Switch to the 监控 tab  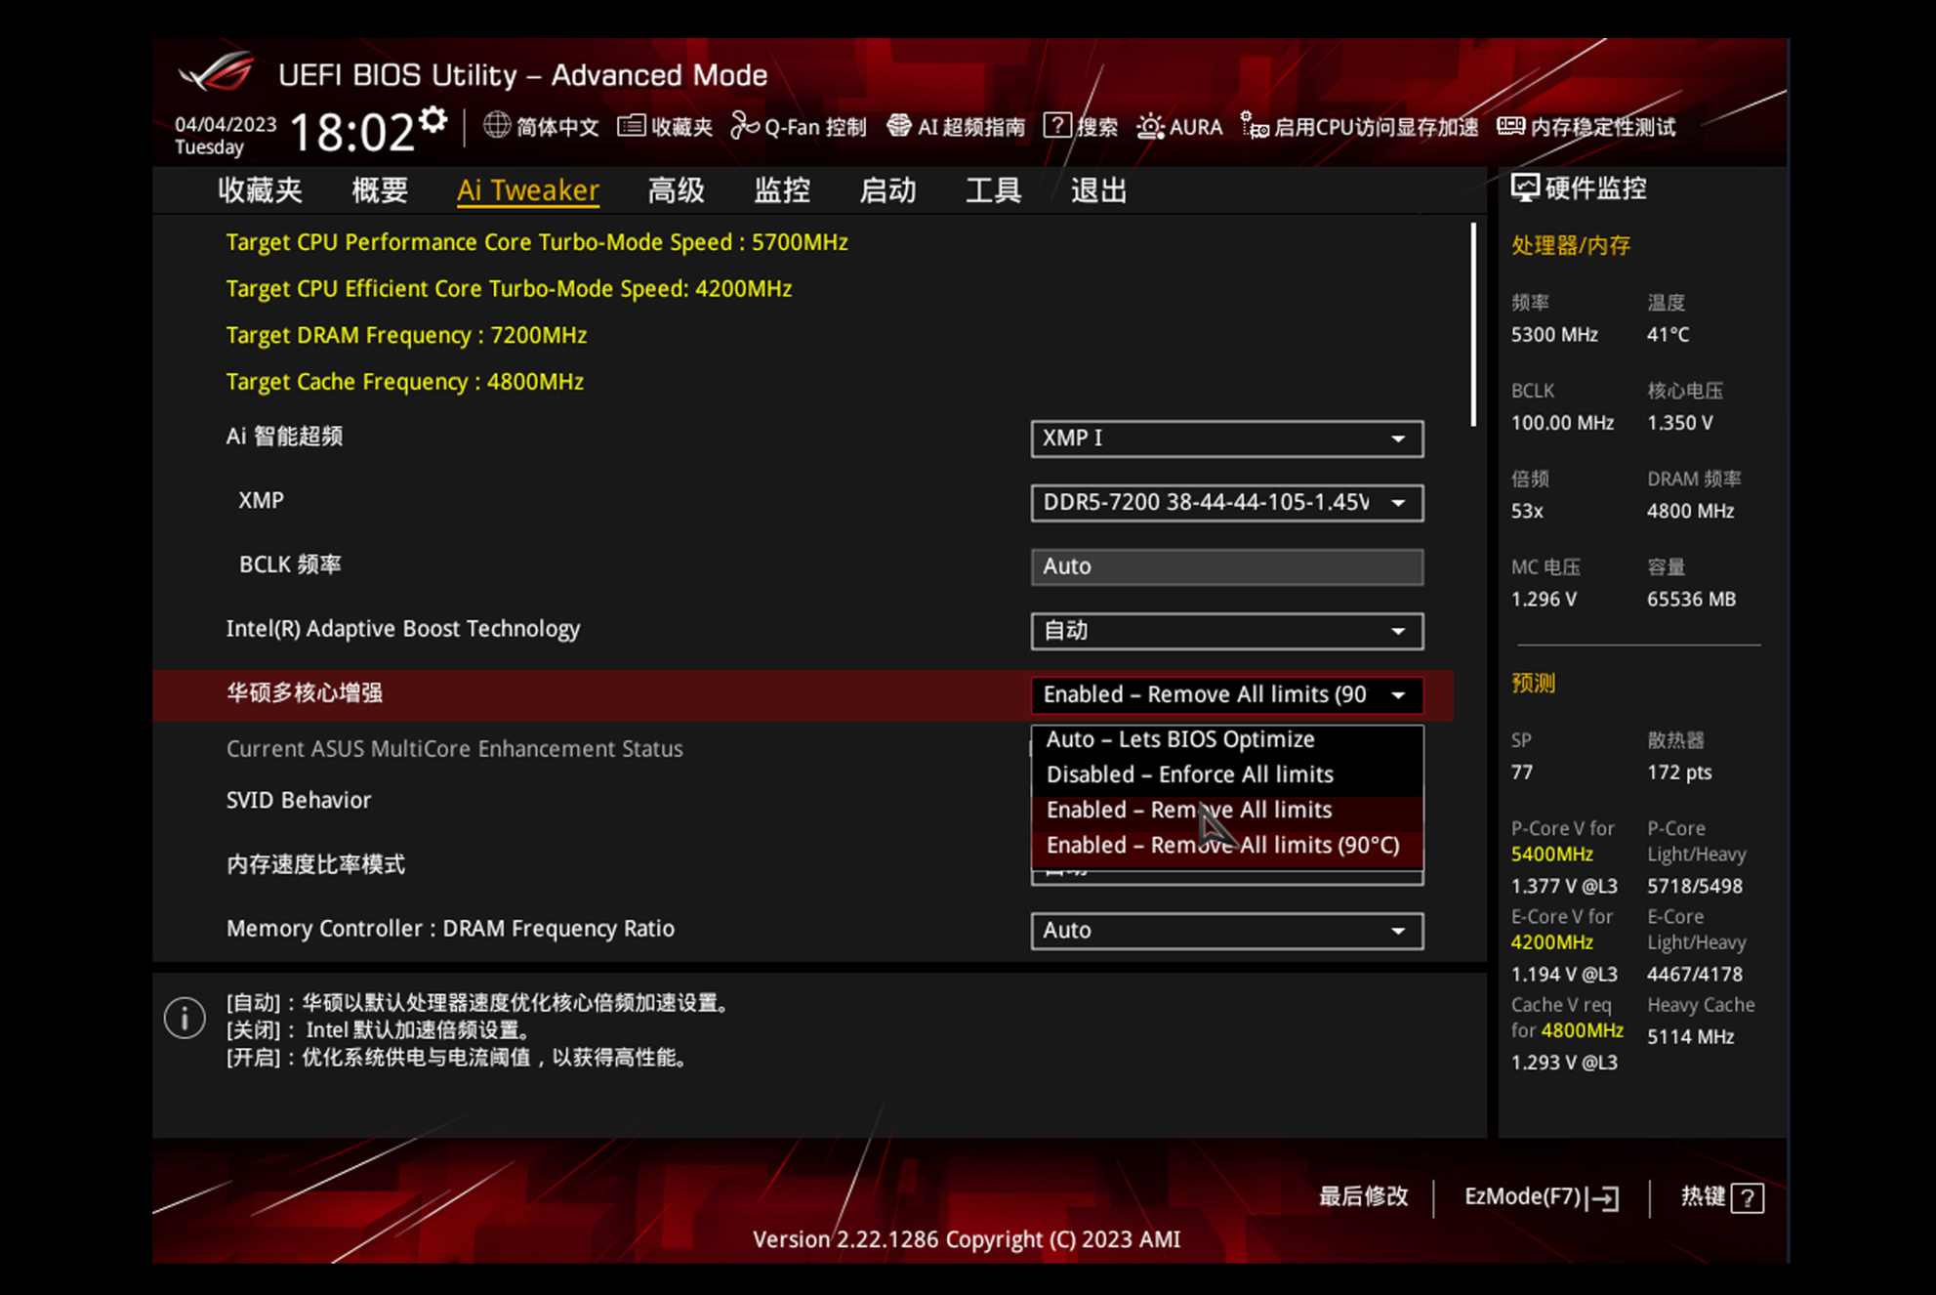(781, 190)
